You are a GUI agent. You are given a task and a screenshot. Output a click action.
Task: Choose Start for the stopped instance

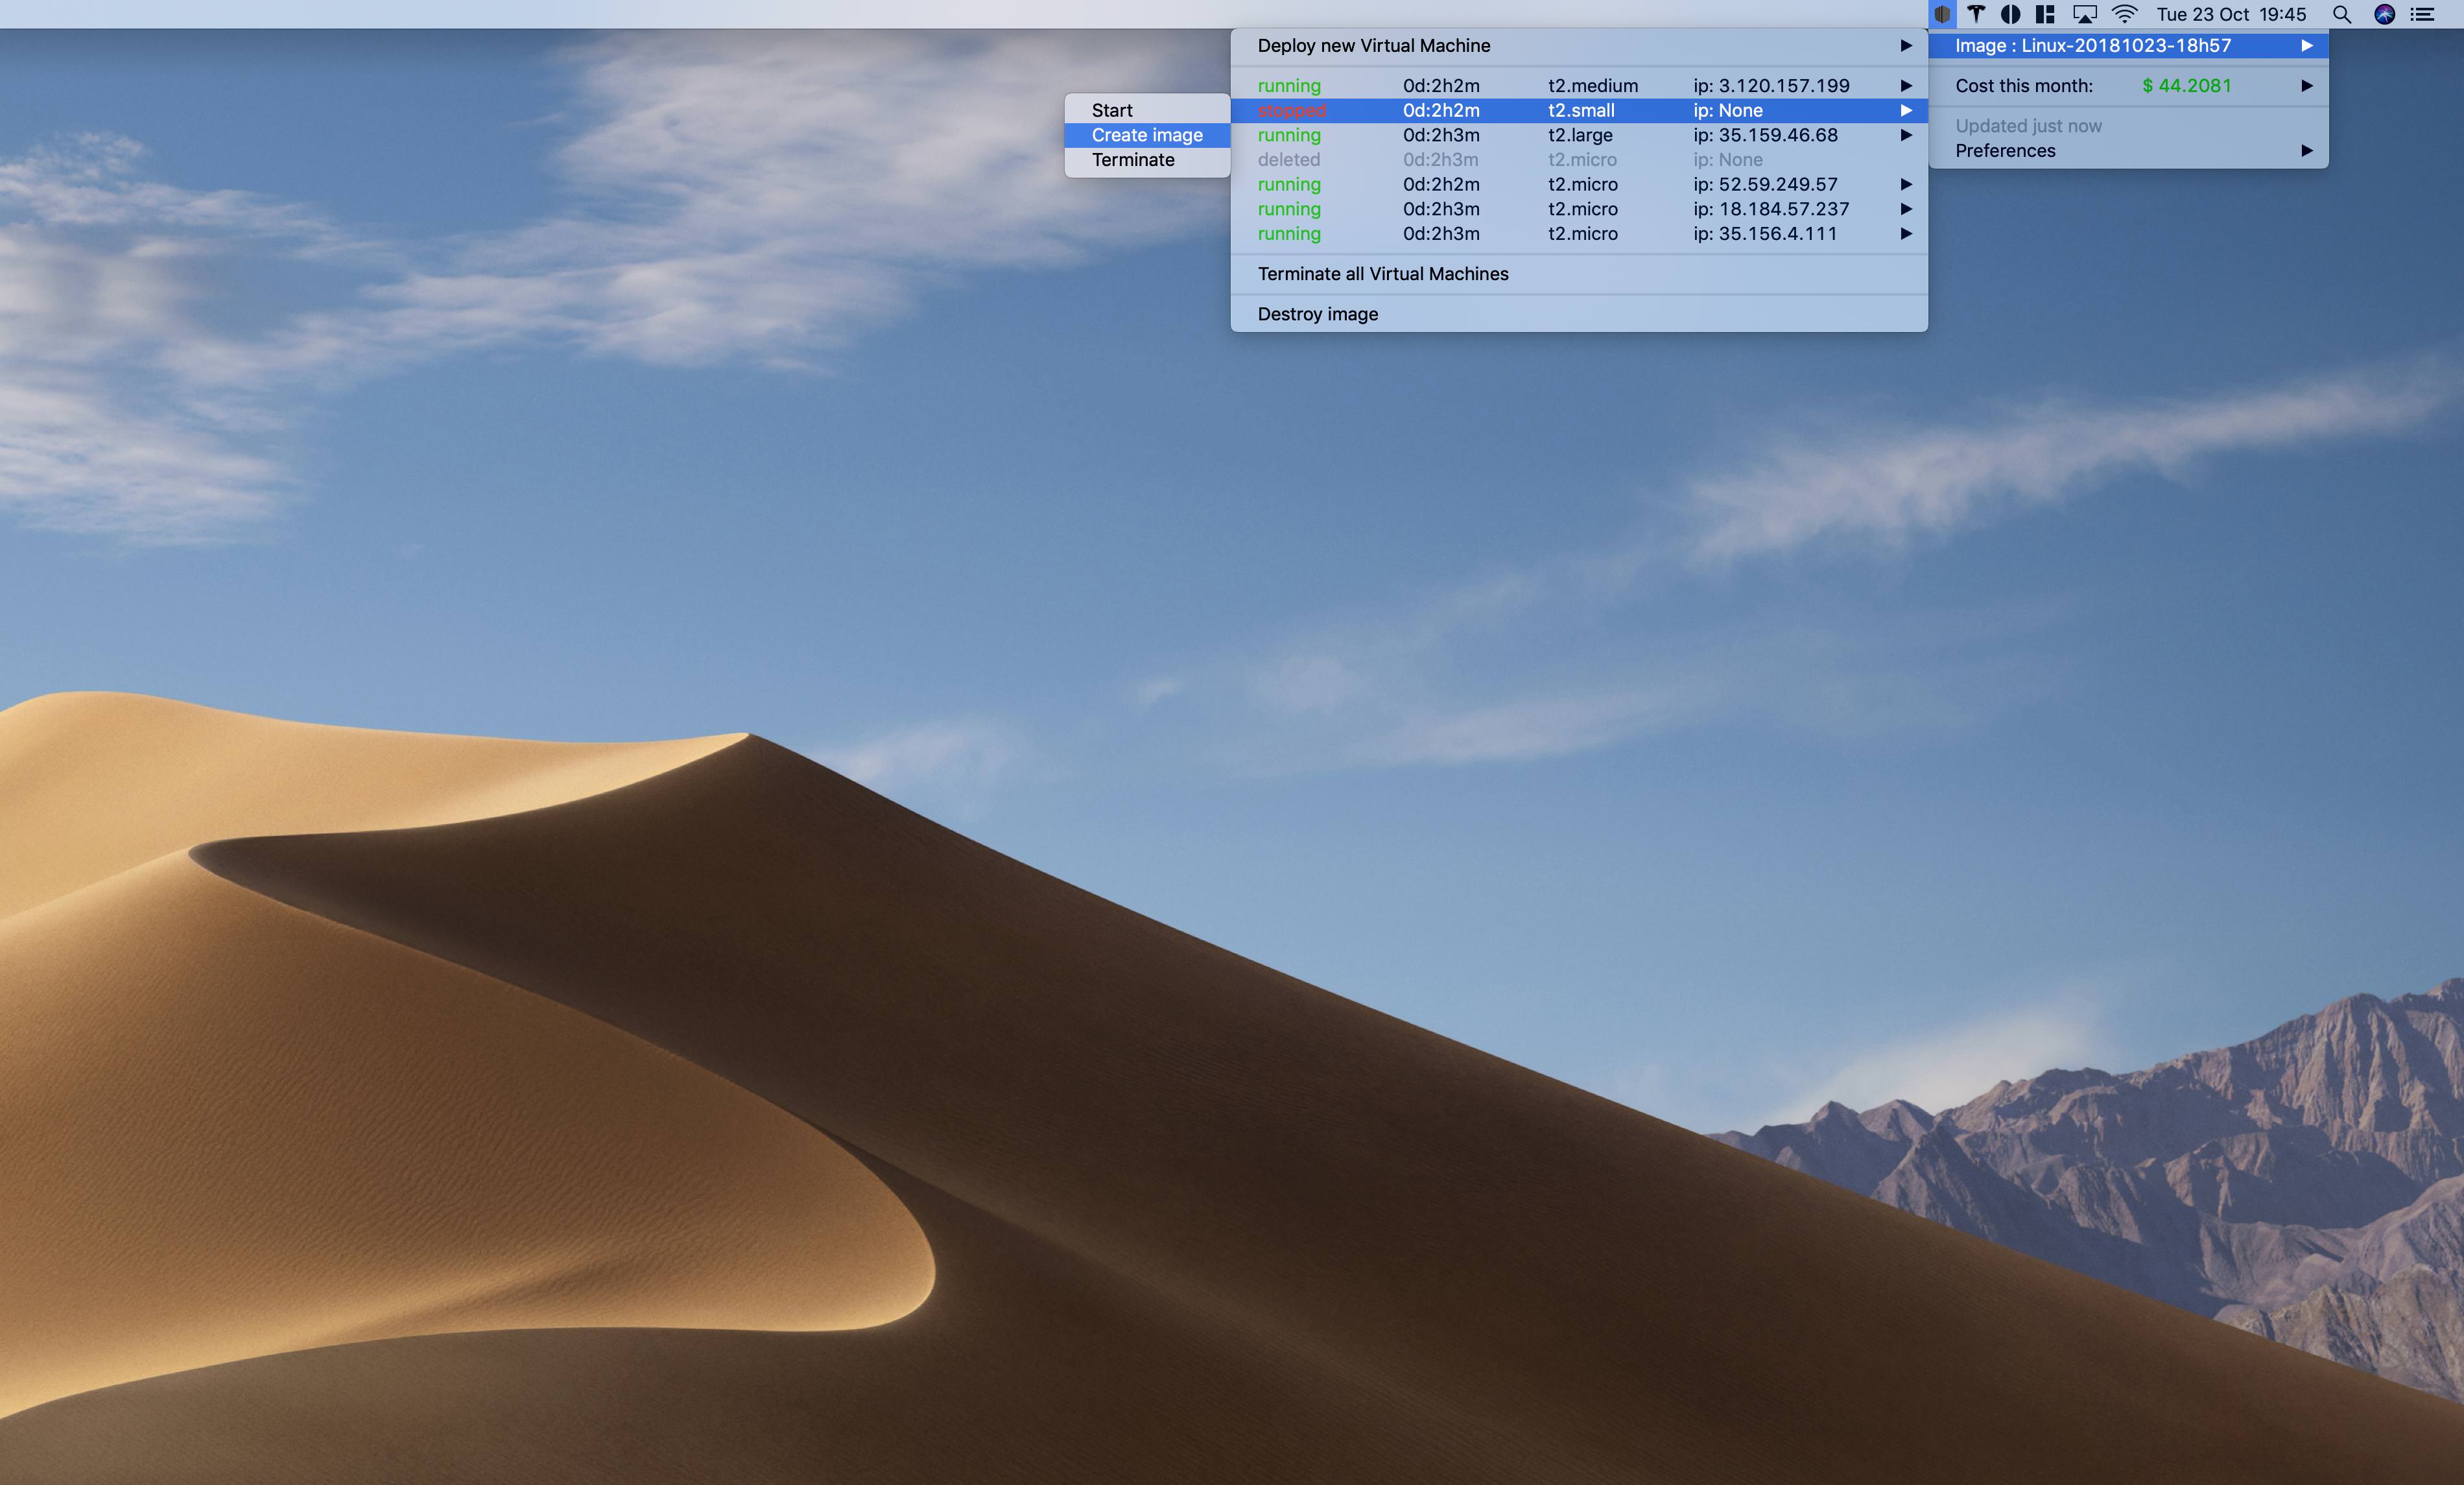(1112, 110)
